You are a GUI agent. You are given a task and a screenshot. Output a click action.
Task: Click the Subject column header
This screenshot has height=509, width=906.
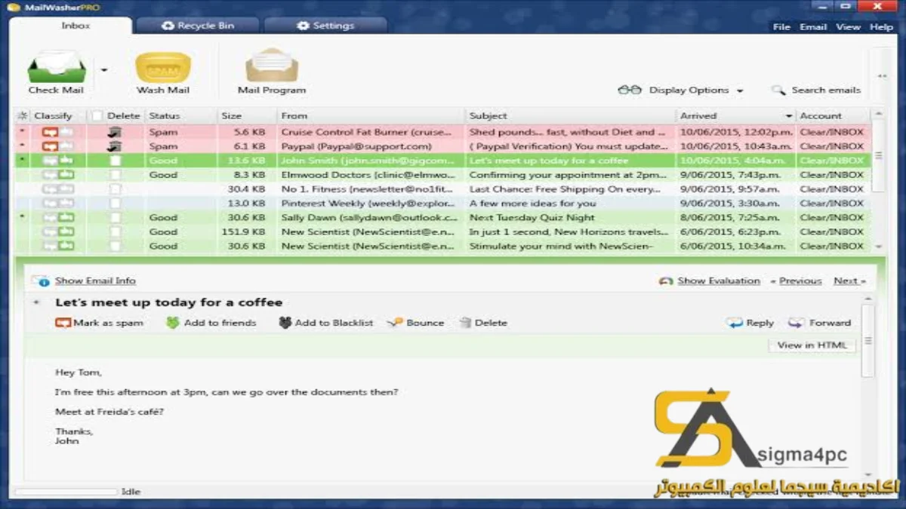tap(488, 116)
